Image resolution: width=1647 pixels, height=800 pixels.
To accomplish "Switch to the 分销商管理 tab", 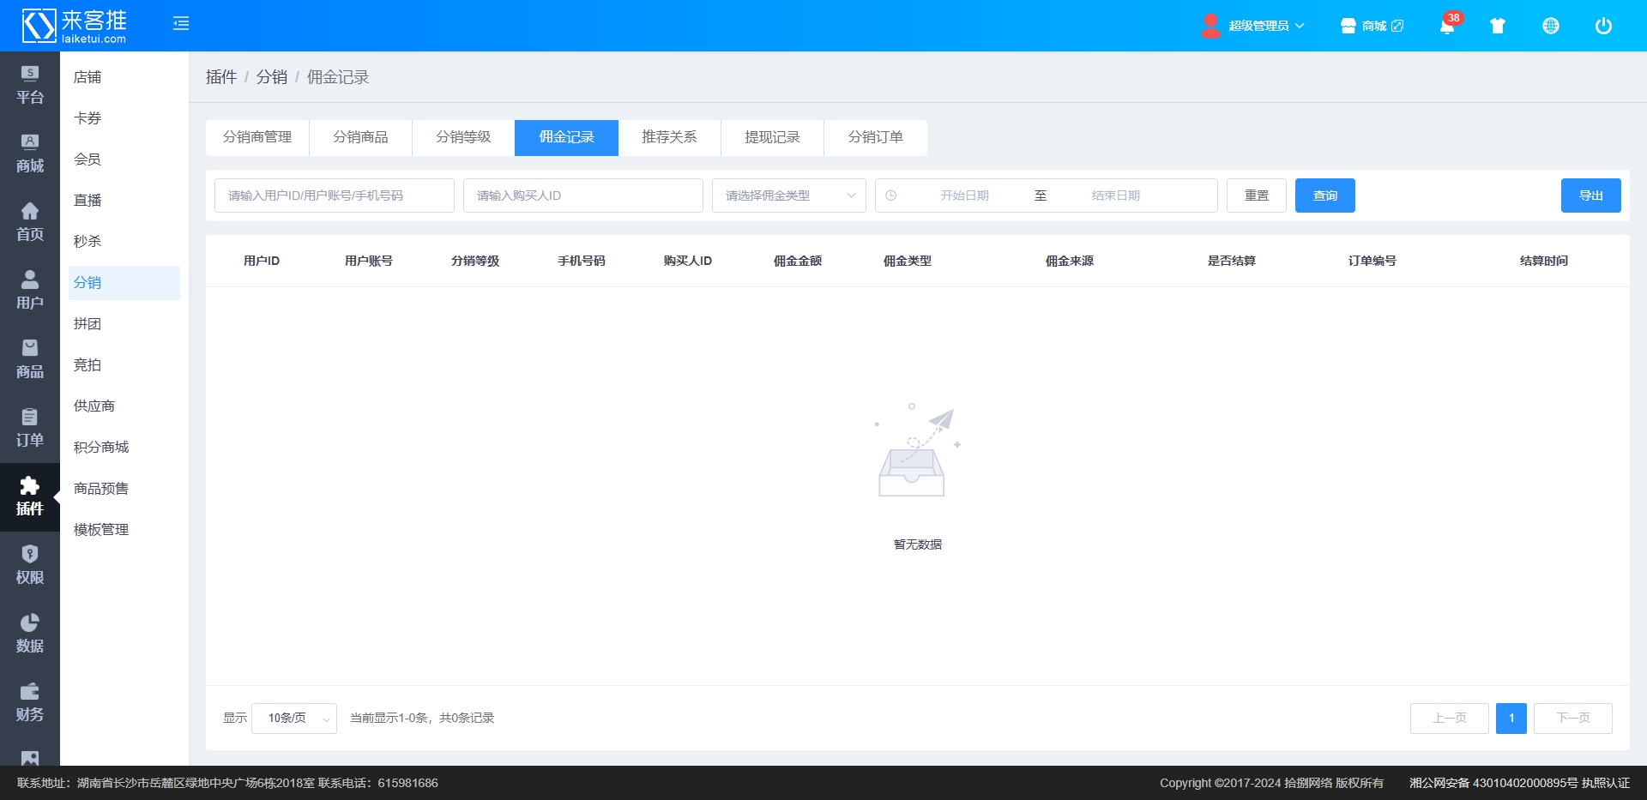I will coord(257,137).
